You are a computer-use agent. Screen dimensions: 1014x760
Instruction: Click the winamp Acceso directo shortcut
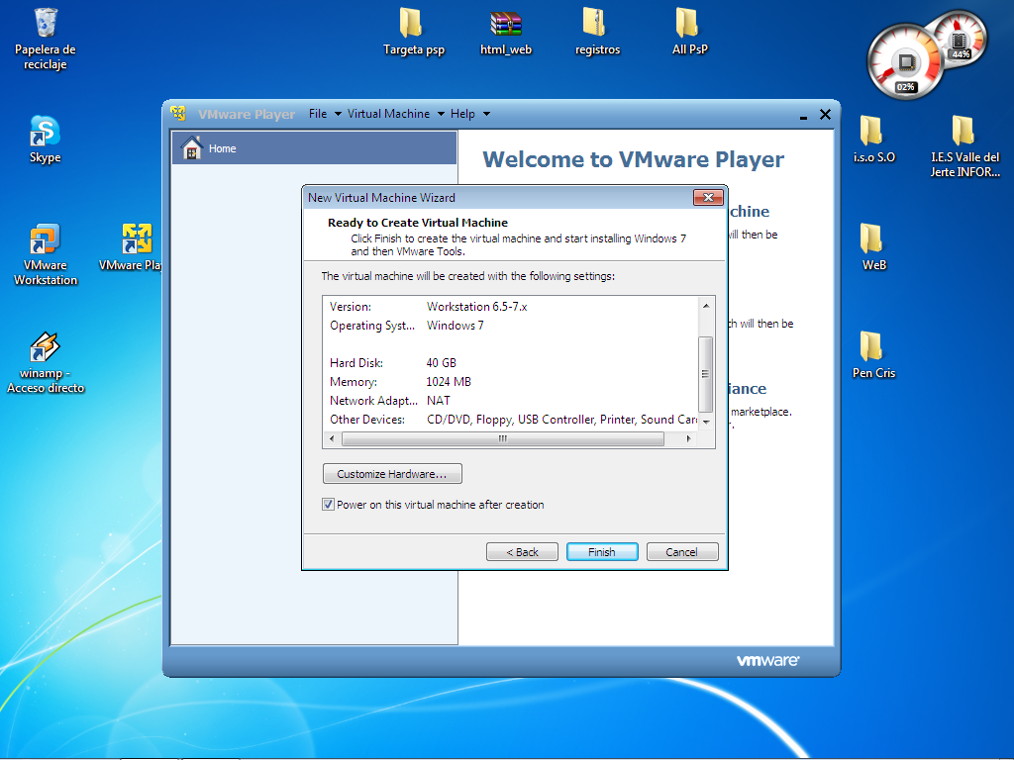45,348
